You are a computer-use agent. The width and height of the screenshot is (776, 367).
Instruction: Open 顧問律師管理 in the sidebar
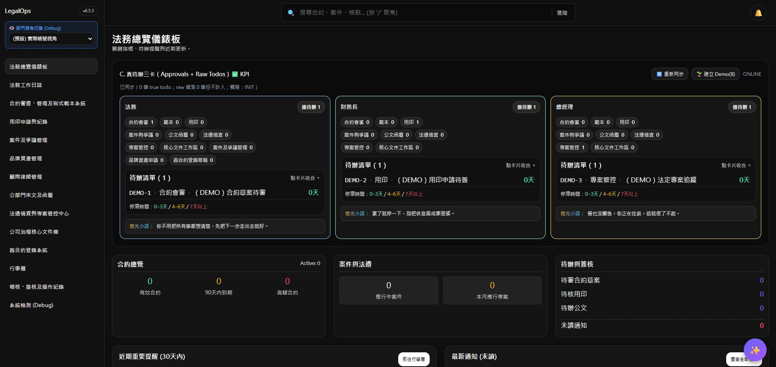click(51, 177)
